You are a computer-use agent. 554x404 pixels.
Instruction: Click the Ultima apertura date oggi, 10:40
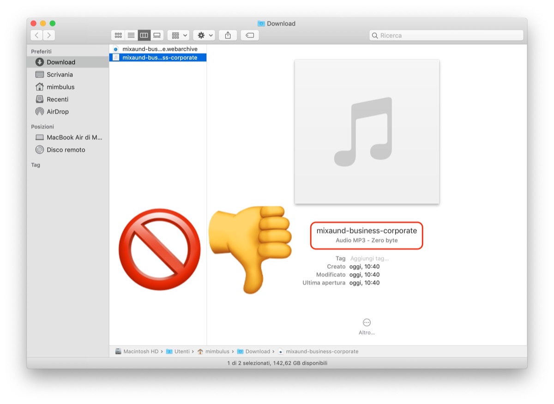pyautogui.click(x=364, y=283)
